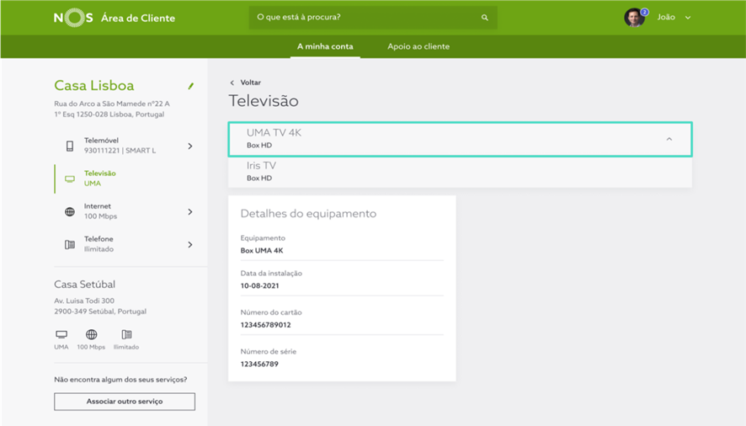The height and width of the screenshot is (426, 746).
Task: Select Telemóvel 930111221 service
Action: [x=126, y=146]
